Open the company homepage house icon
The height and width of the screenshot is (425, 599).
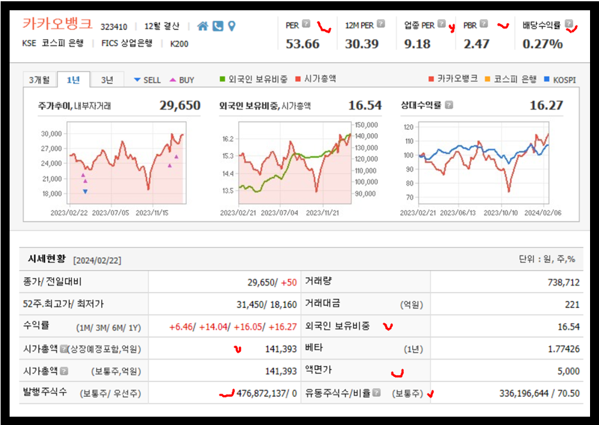click(x=202, y=26)
